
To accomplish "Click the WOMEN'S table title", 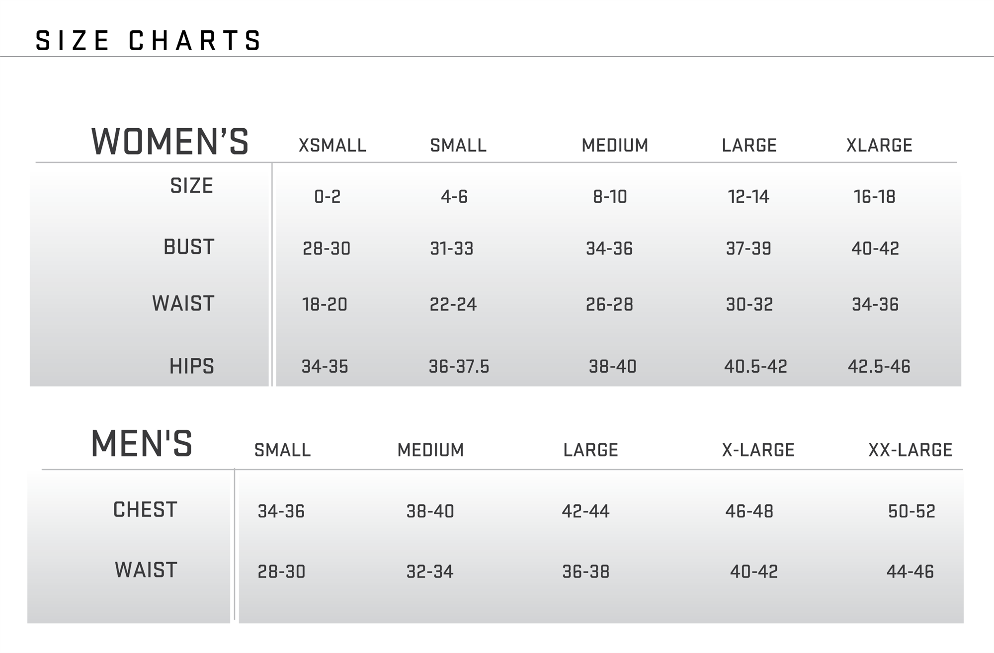I will tap(170, 142).
